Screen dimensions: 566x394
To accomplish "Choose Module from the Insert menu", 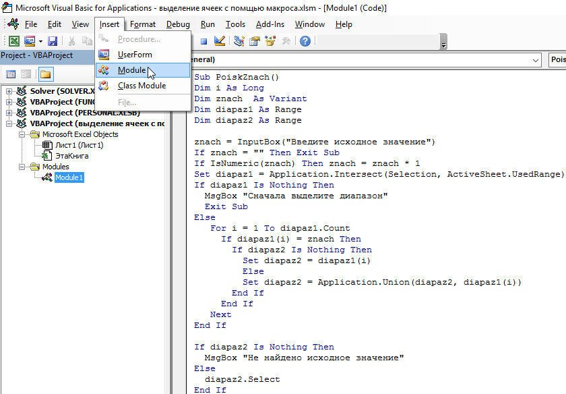I will (131, 70).
